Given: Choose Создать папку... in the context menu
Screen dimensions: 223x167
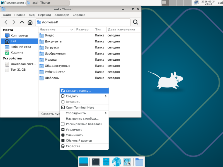Looking at the screenshot, I should tap(84, 91).
